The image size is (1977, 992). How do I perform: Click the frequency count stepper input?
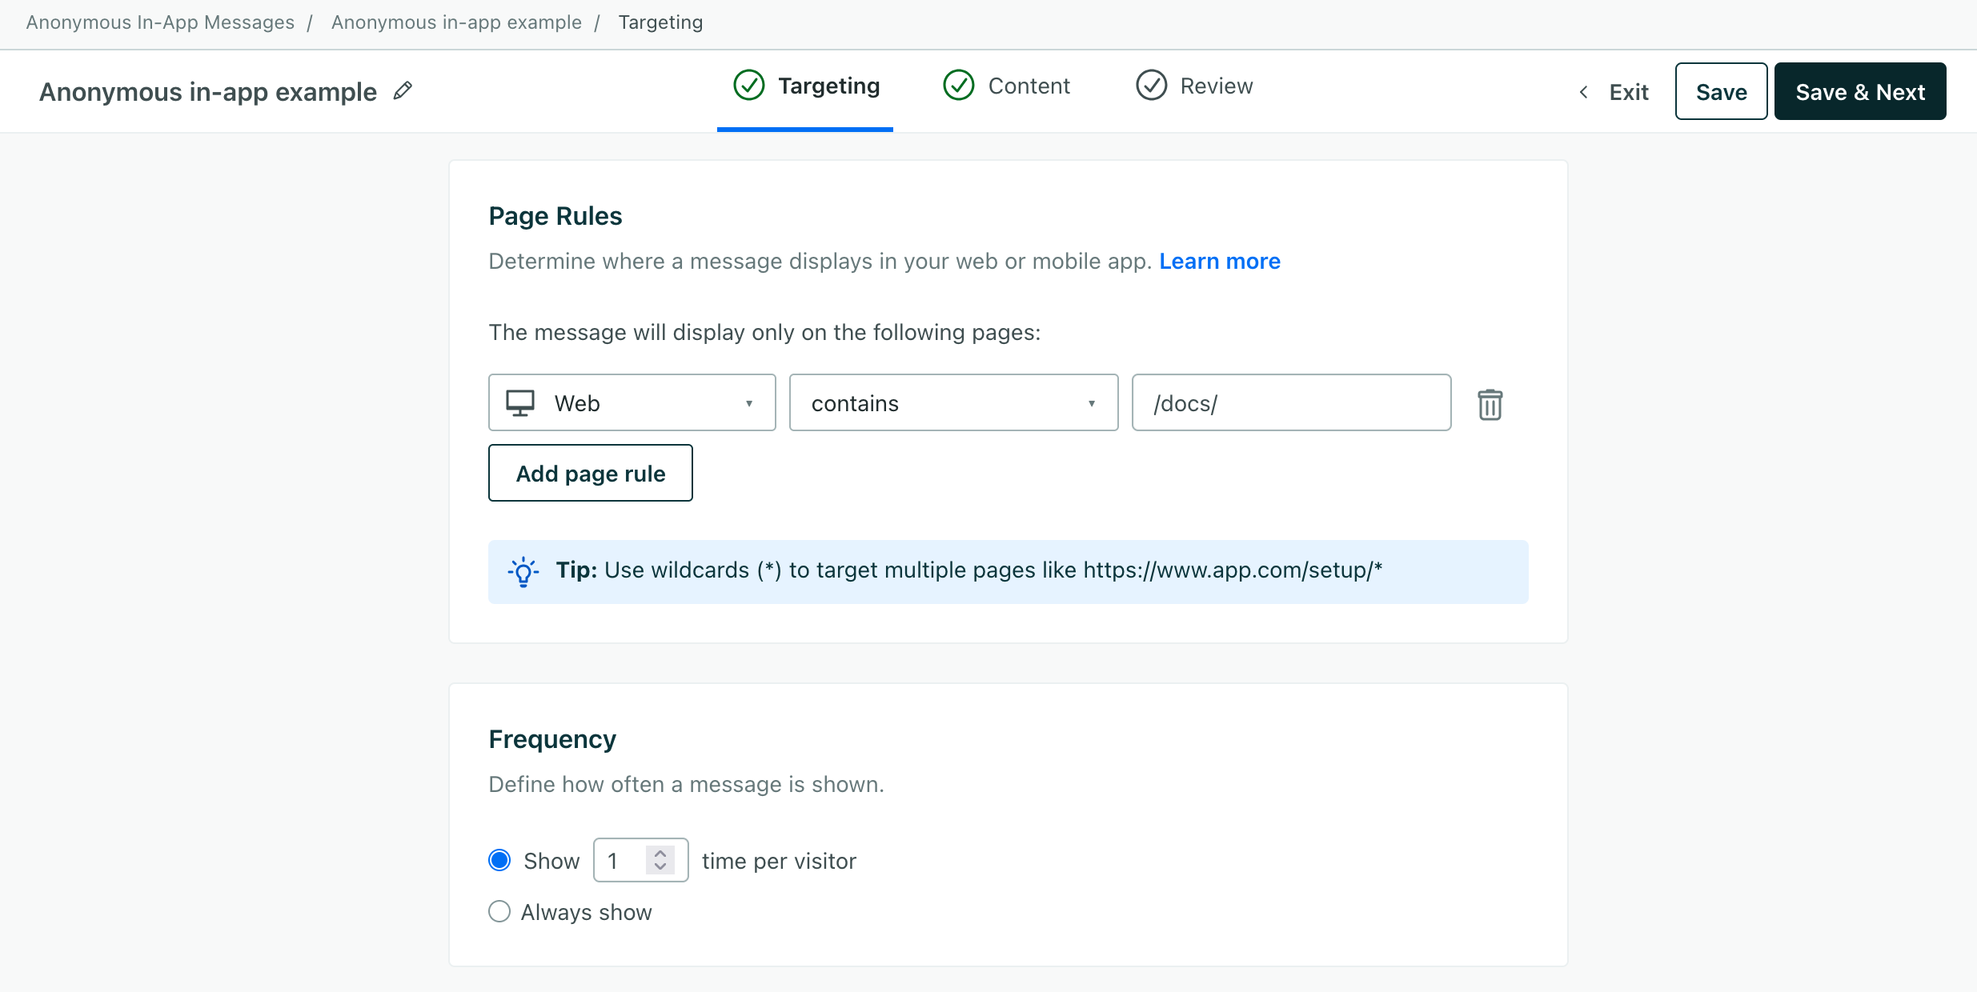[x=640, y=859]
